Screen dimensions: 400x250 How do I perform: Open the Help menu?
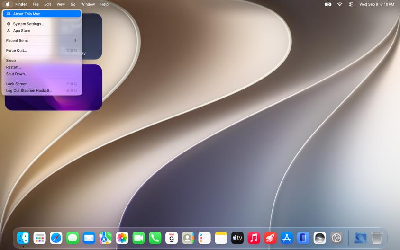click(104, 4)
